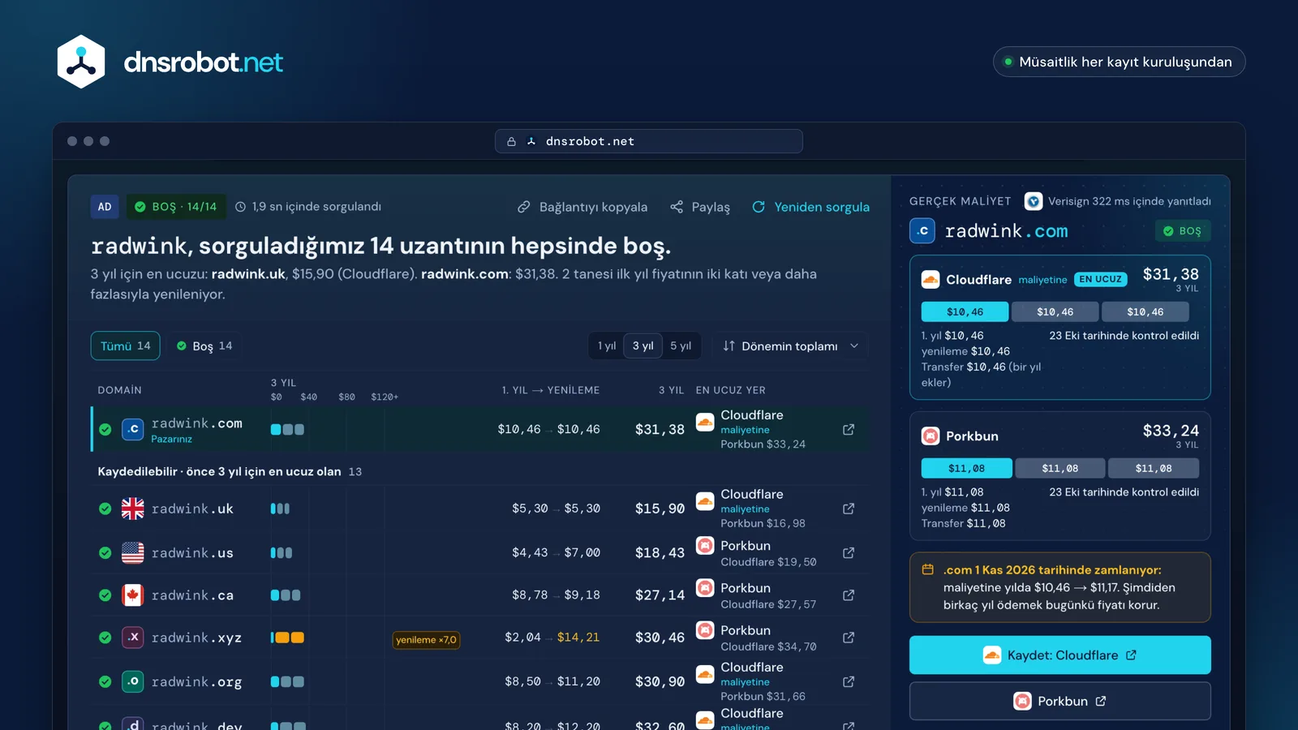Click the $30,46 total for radwink.xyz
Image resolution: width=1298 pixels, height=730 pixels.
(660, 638)
